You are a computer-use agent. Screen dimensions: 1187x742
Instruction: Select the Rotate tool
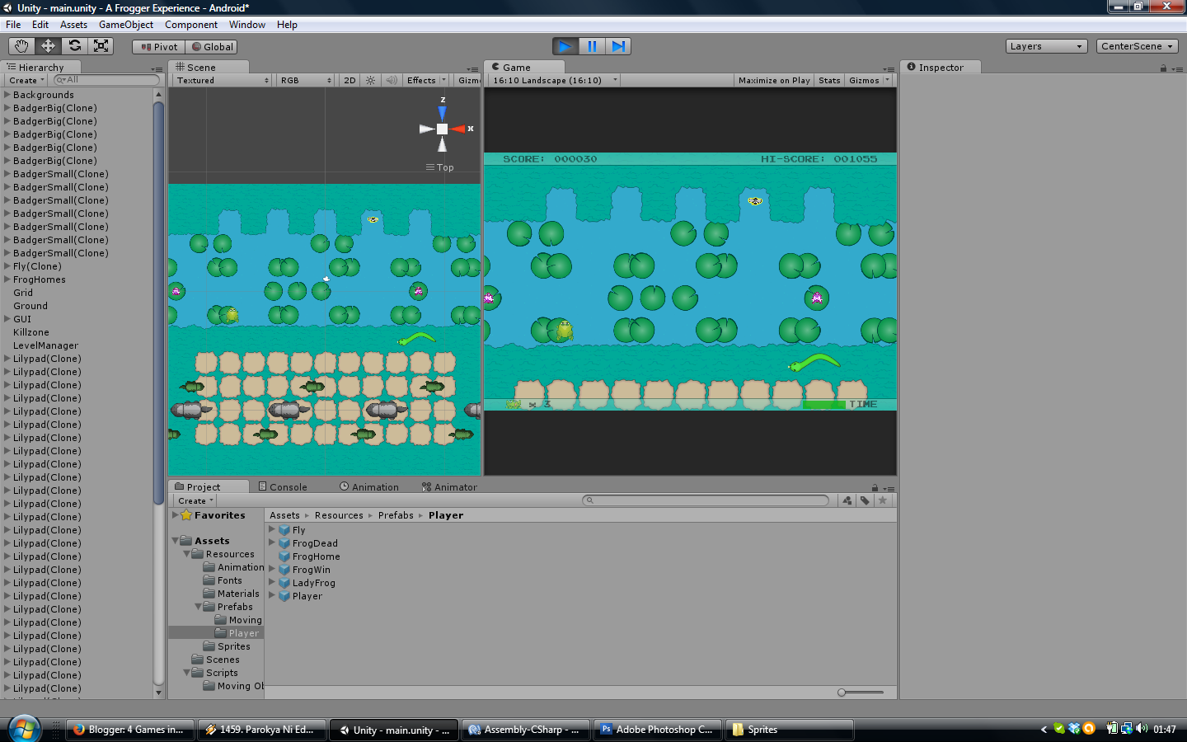click(x=74, y=46)
